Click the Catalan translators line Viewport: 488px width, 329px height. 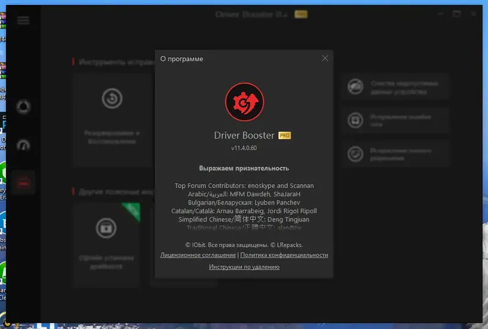tap(244, 211)
